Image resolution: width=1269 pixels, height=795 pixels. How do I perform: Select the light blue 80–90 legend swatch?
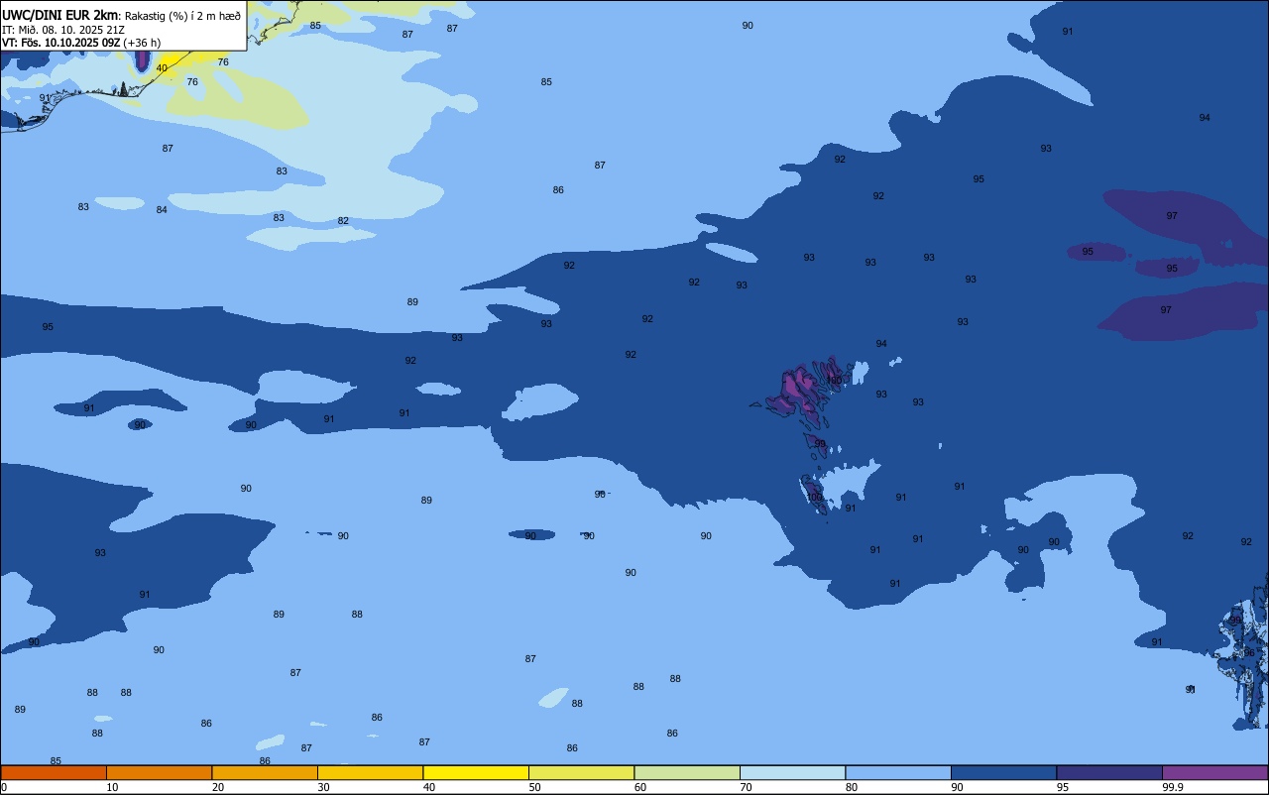pyautogui.click(x=898, y=772)
